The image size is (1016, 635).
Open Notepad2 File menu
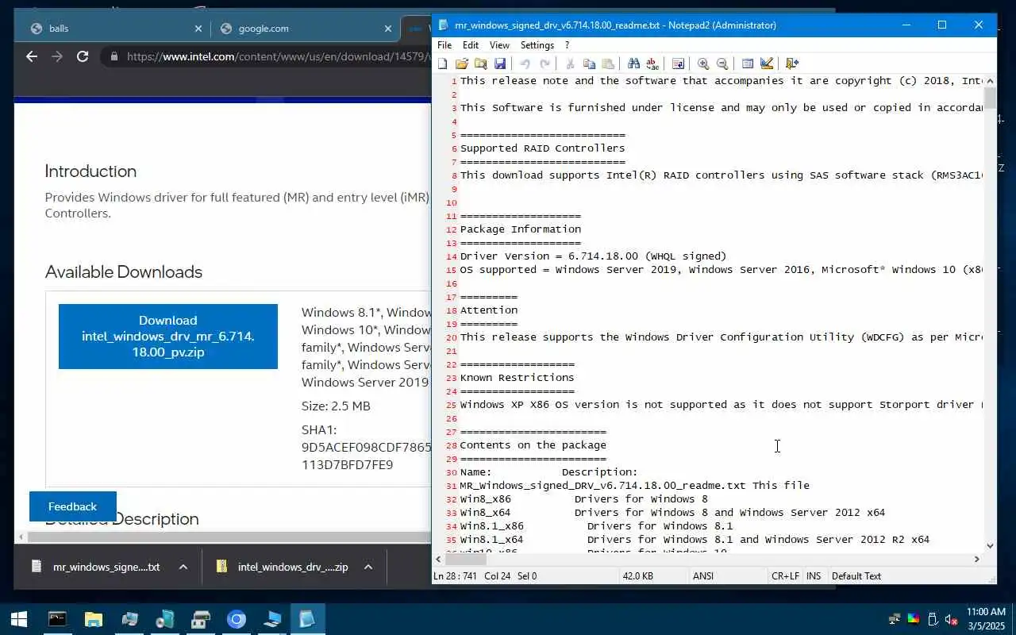[x=444, y=45]
